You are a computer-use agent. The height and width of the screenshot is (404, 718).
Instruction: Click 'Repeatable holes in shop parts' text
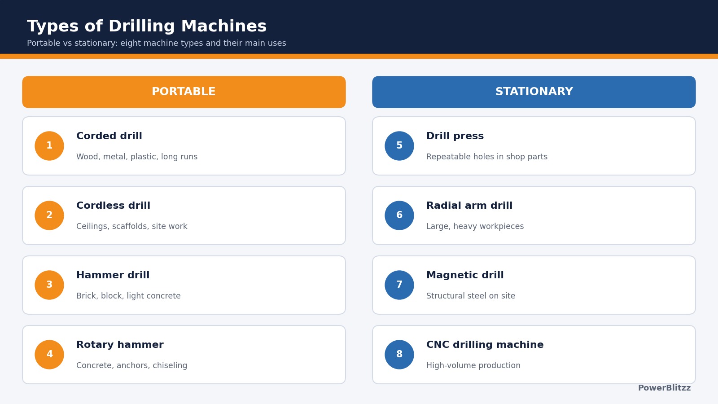(x=487, y=157)
